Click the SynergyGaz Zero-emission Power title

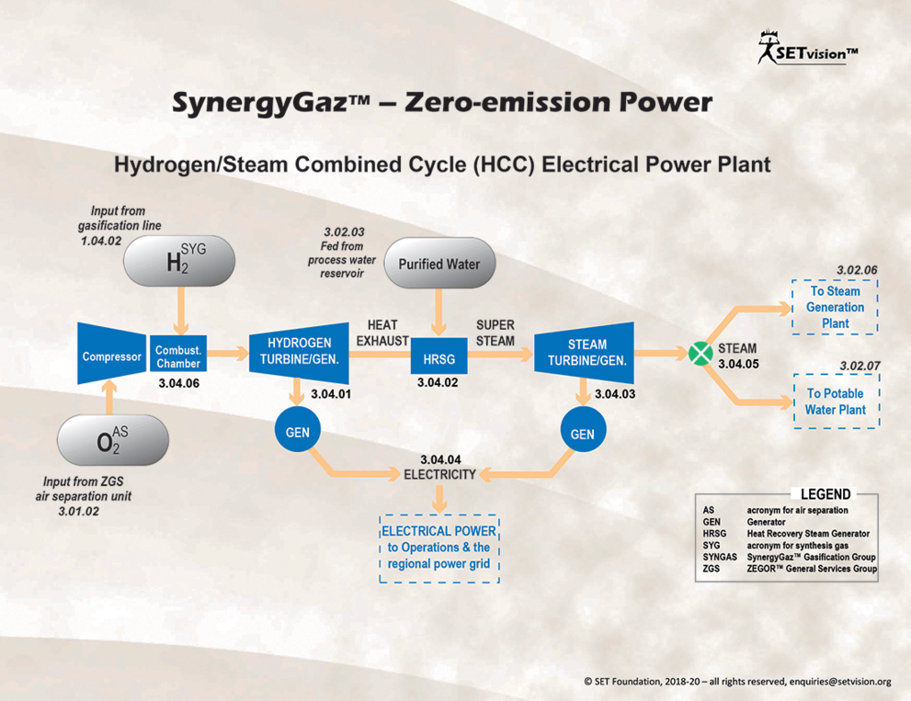click(x=442, y=102)
